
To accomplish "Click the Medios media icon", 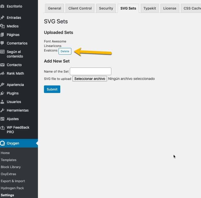I will (x=2, y=26).
